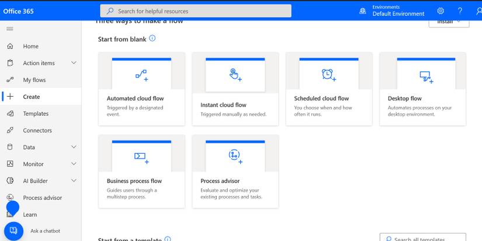
Task: Open the Install dropdown
Action: (x=449, y=22)
